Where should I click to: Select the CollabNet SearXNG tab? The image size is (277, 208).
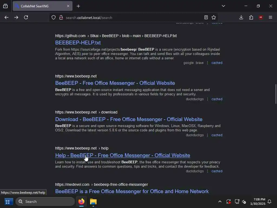(x=42, y=6)
